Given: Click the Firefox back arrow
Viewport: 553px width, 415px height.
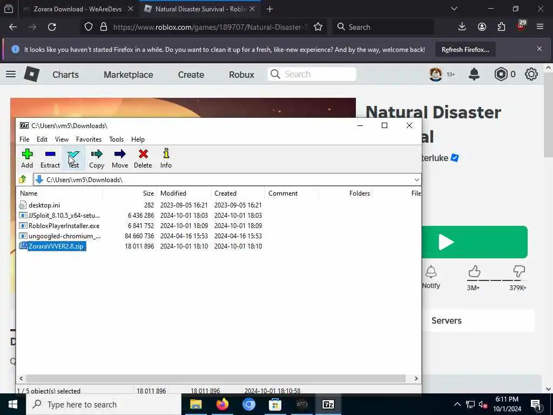Looking at the screenshot, I should (x=13, y=27).
